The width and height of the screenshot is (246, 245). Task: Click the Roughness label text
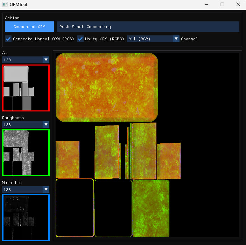click(13, 118)
